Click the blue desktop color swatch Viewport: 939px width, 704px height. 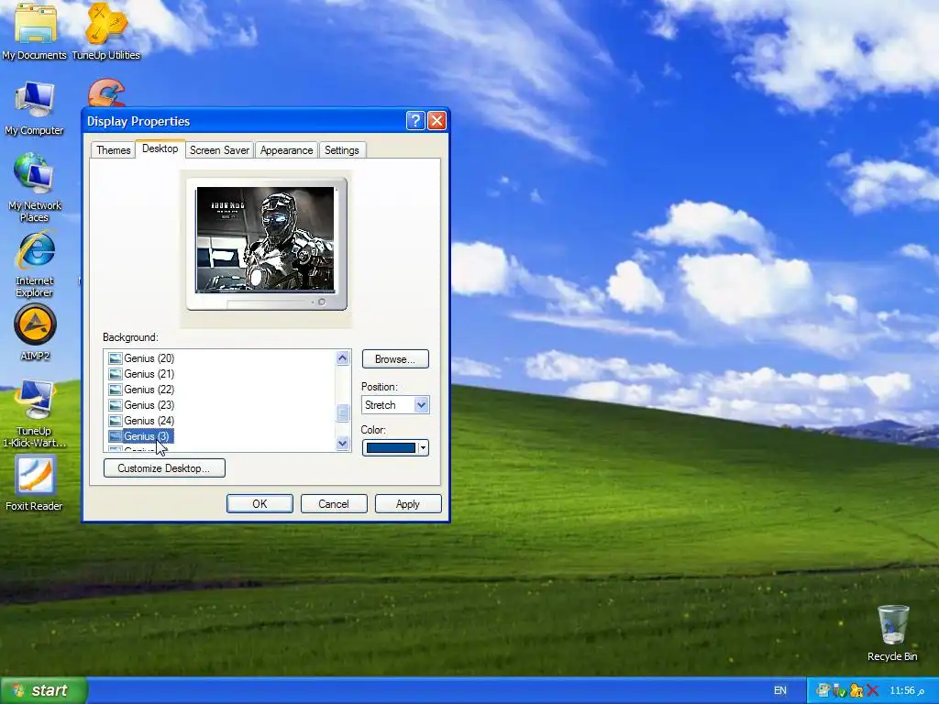[391, 447]
